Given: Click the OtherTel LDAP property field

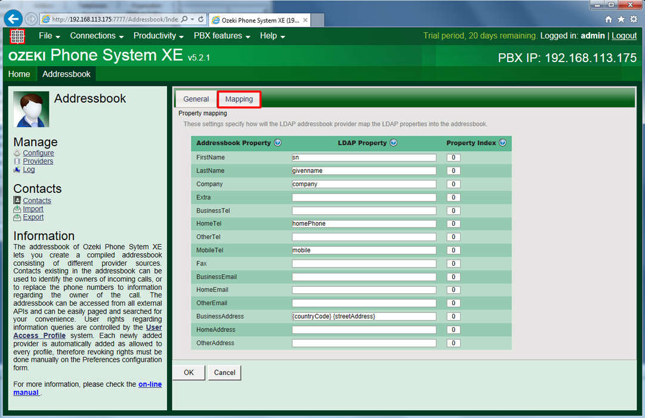Looking at the screenshot, I should tap(364, 237).
